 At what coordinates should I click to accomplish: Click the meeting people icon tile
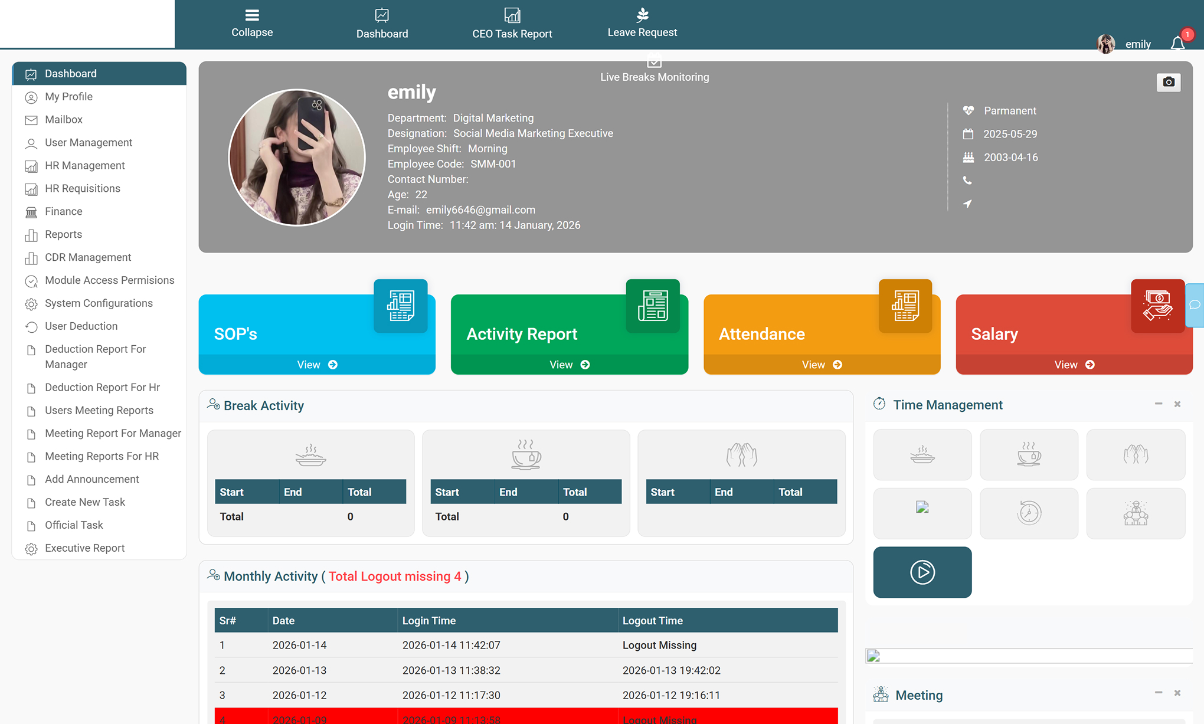coord(1136,513)
